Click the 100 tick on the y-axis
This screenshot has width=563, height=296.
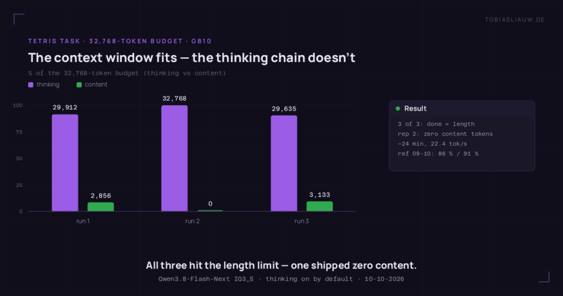coord(18,105)
